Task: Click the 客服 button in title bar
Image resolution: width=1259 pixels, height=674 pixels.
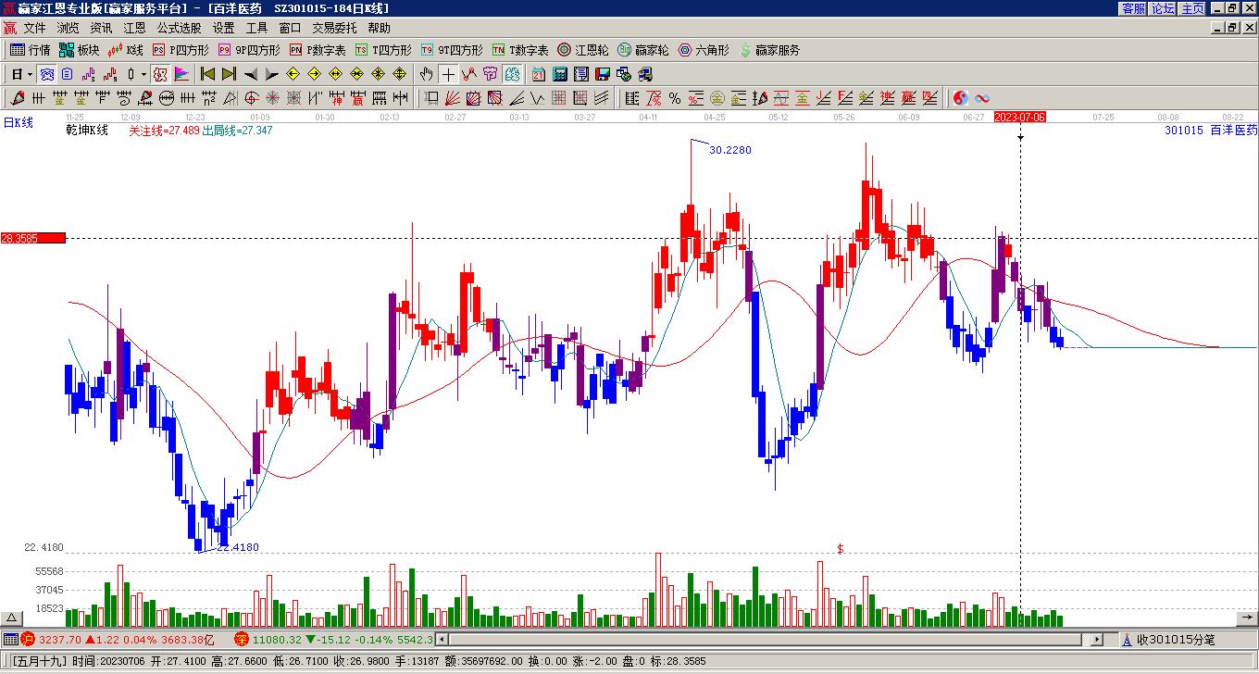Action: [1133, 8]
